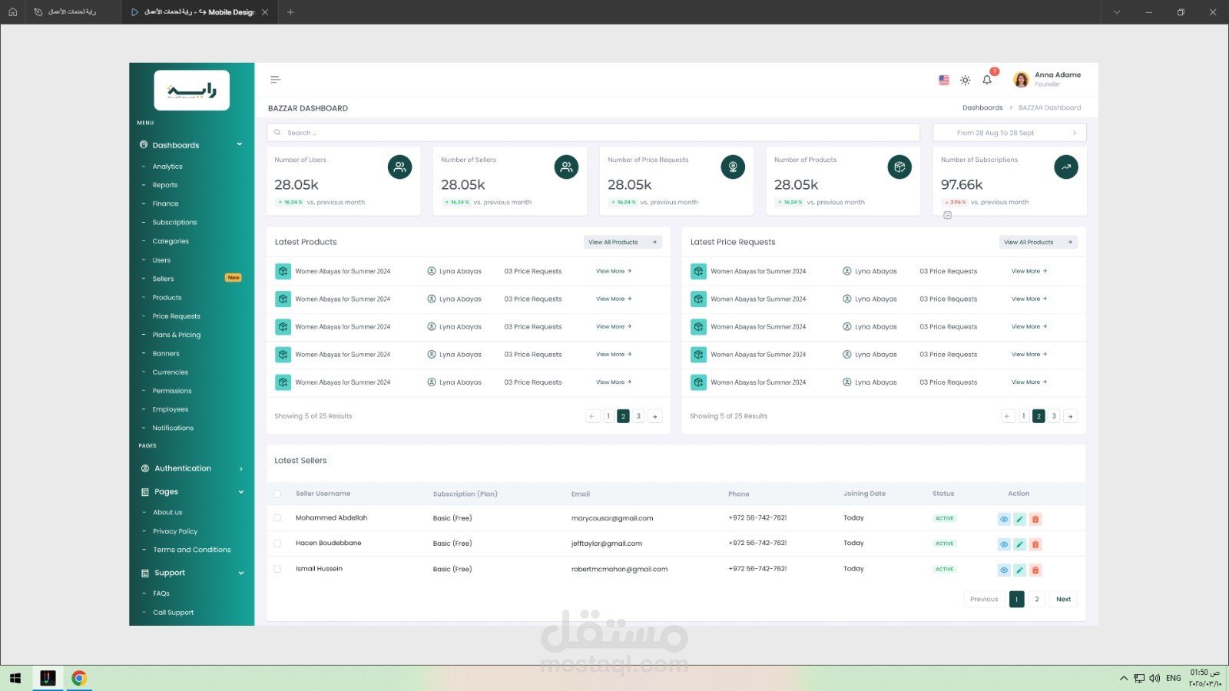Open Plans & Pricing in the sidebar

(177, 335)
